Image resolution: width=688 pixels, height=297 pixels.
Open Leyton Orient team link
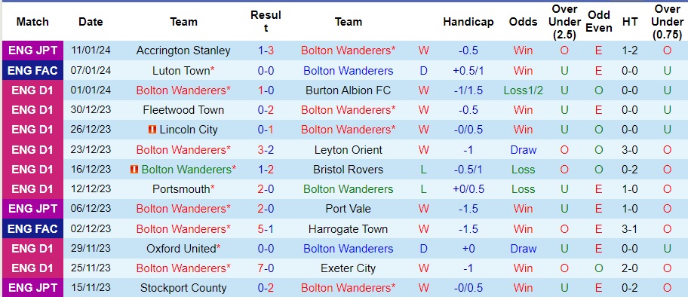pos(349,149)
